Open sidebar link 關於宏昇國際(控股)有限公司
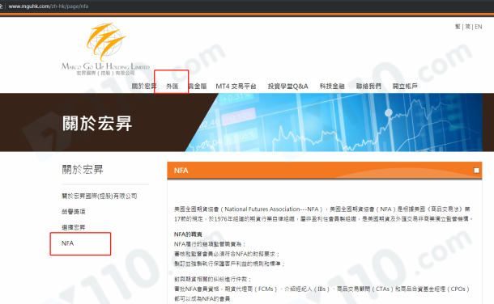 [x=100, y=196]
